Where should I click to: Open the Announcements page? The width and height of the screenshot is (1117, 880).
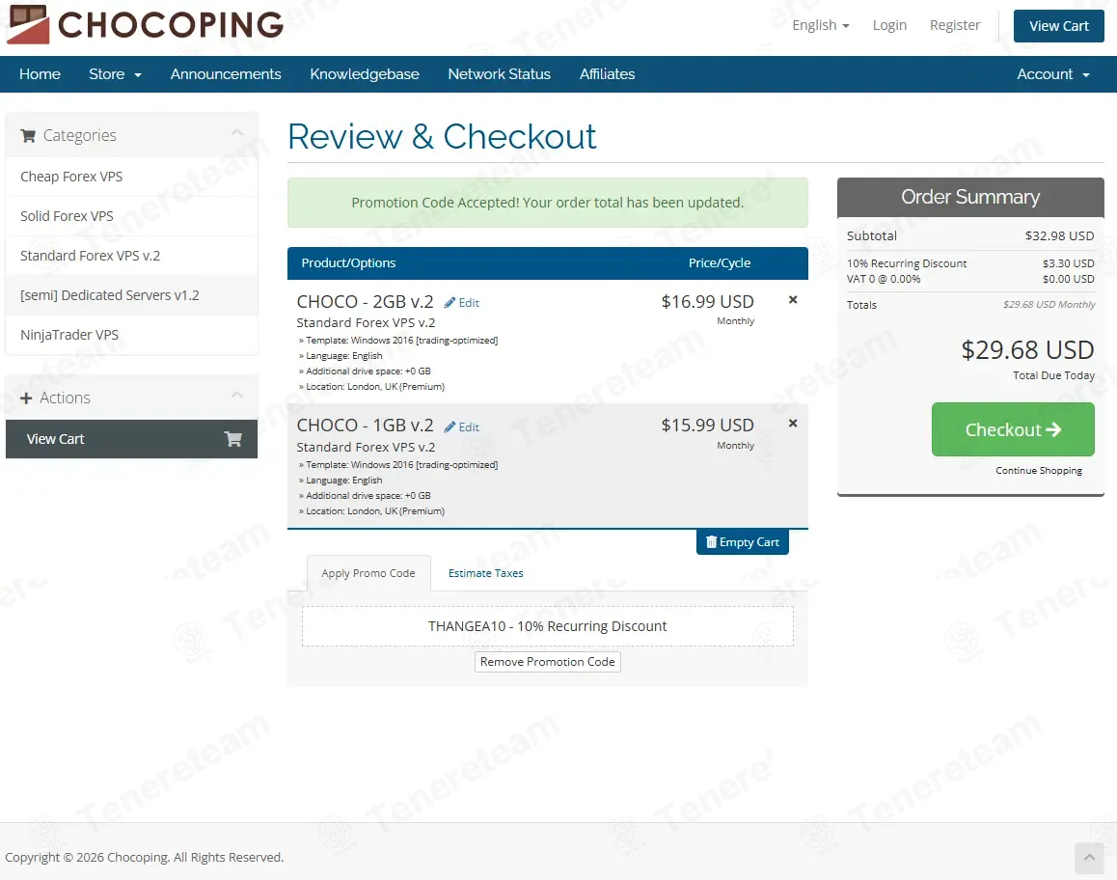[x=226, y=74]
